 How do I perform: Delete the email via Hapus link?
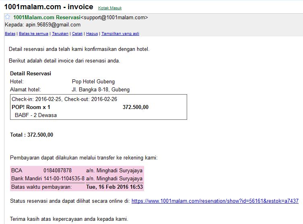[x=92, y=34]
